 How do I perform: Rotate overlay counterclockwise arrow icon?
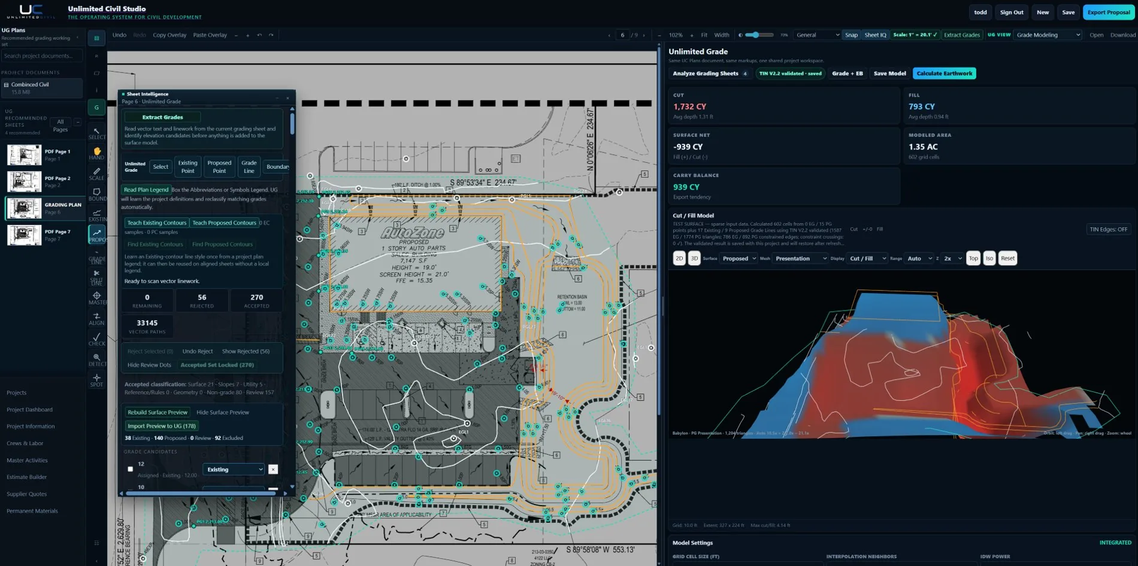pos(259,35)
